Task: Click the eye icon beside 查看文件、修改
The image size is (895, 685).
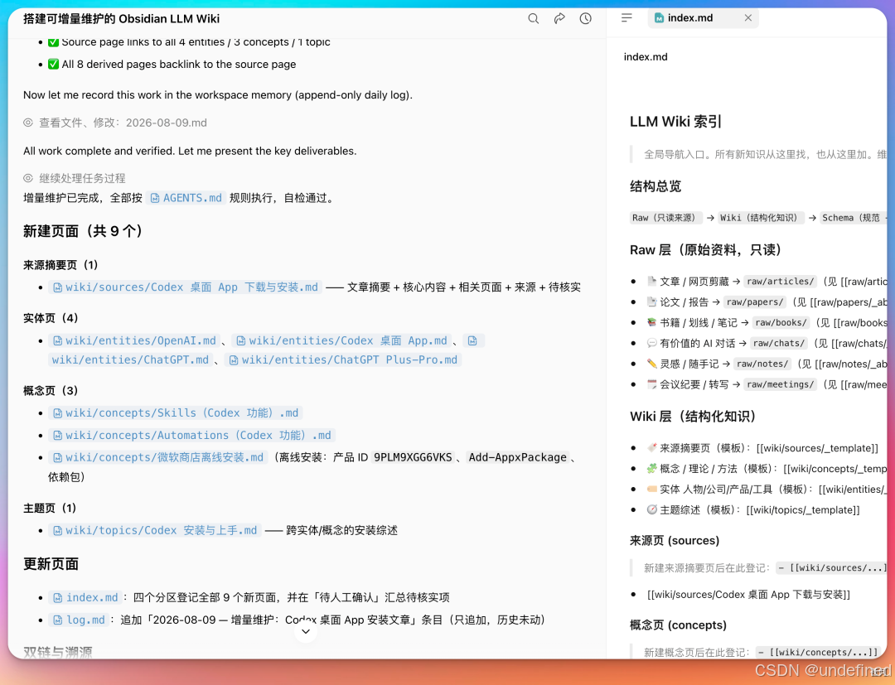Action: coord(28,123)
